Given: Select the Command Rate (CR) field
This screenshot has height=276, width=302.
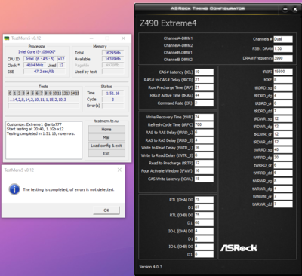Looking at the screenshot, I should (204, 103).
